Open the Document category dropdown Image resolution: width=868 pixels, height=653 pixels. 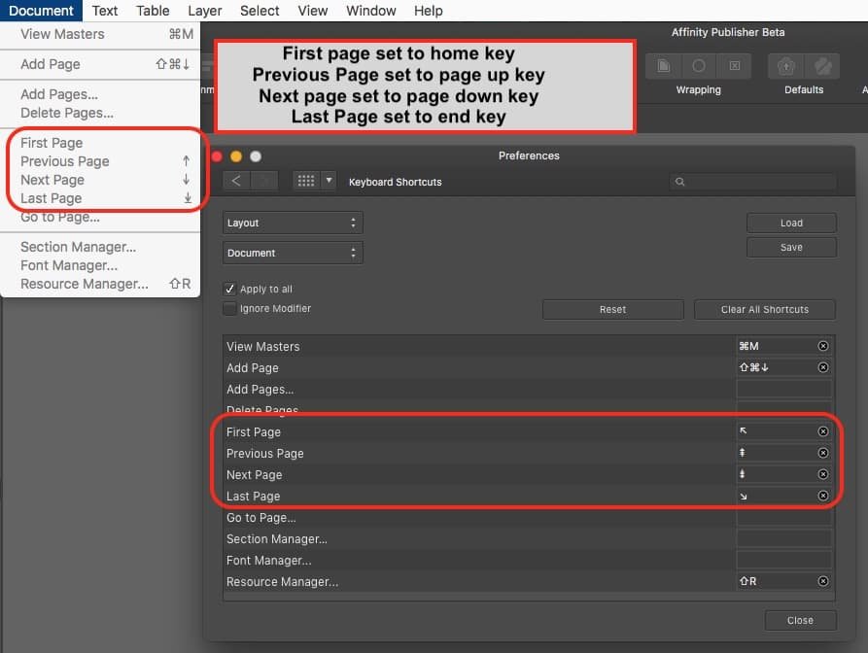pyautogui.click(x=293, y=253)
